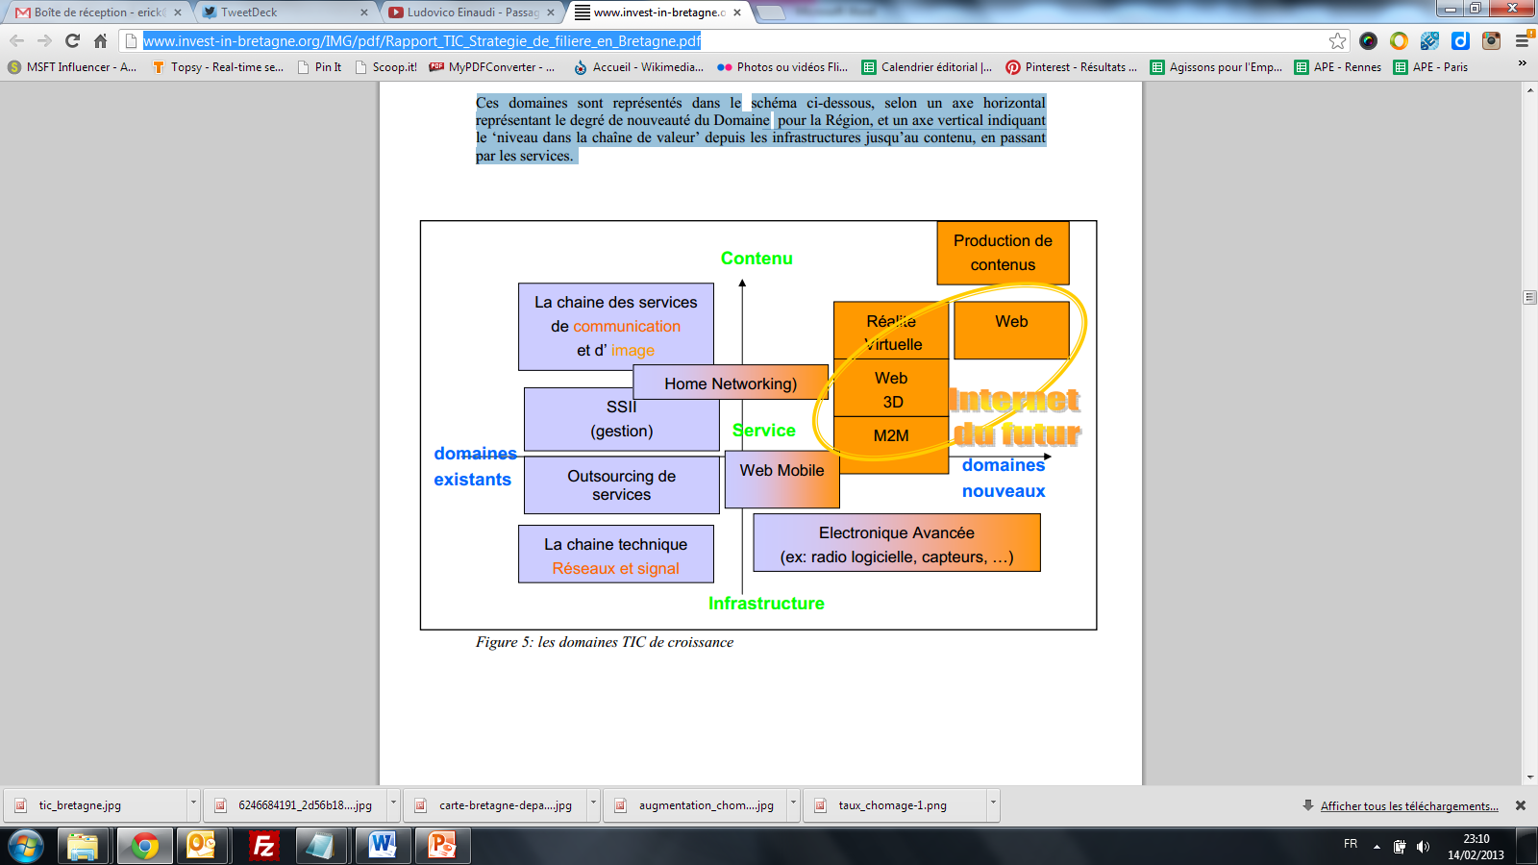Viewport: 1538px width, 865px height.
Task: Click the page scrollbar up arrow
Action: click(x=1530, y=89)
